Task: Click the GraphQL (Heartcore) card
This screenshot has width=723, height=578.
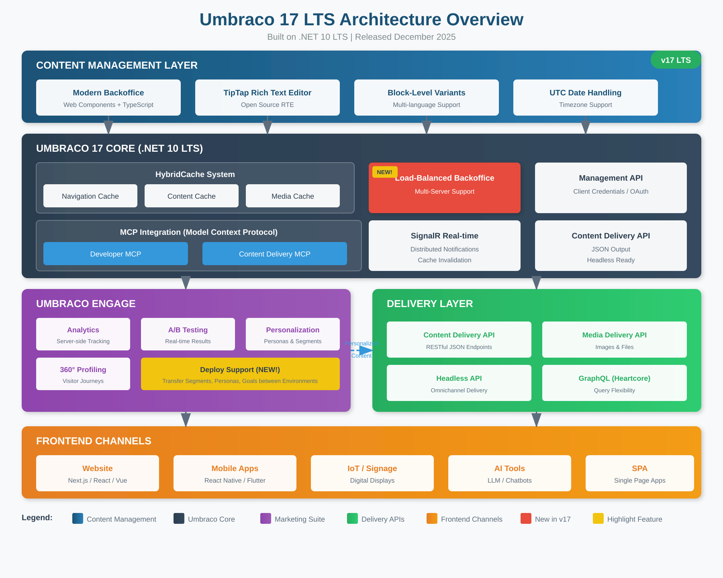Action: [614, 383]
